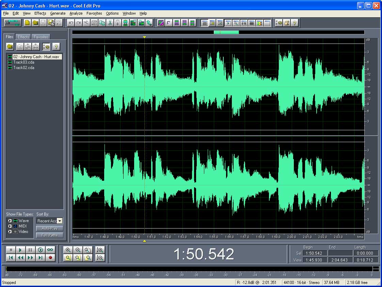This screenshot has height=287, width=382.
Task: Open the View menu
Action: pyautogui.click(x=27, y=13)
